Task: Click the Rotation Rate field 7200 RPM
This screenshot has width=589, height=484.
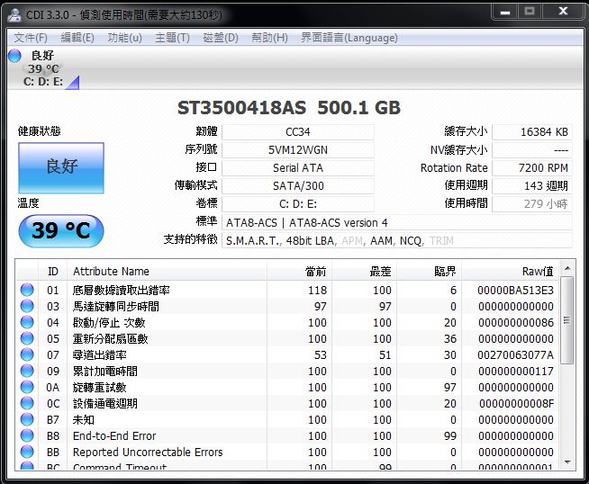Action: point(532,168)
